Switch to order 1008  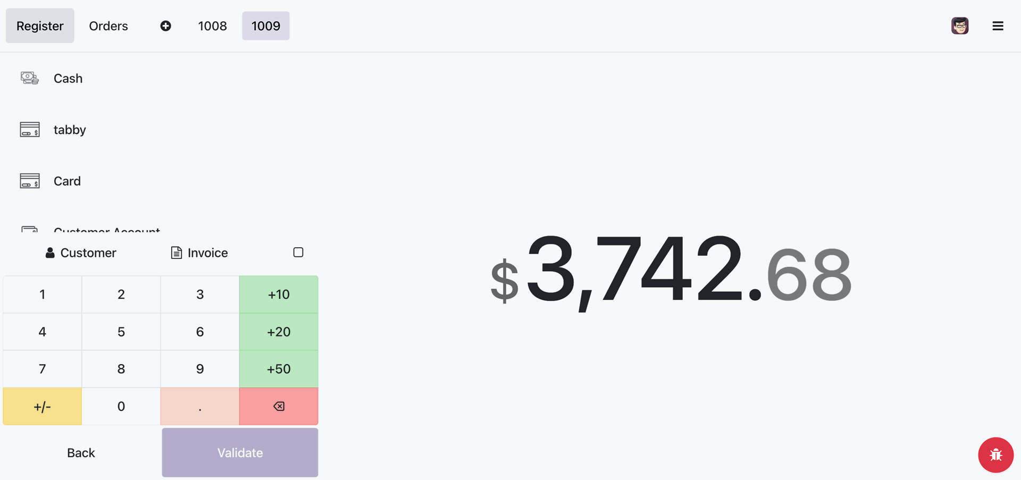coord(212,26)
